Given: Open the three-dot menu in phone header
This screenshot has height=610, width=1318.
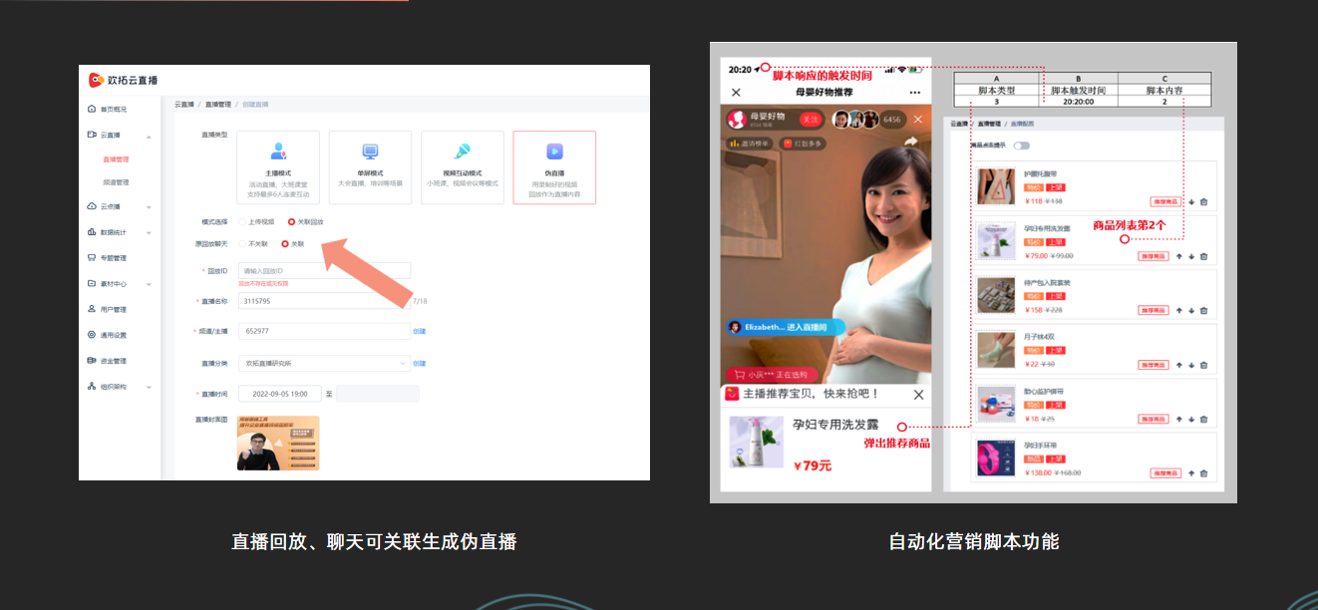Looking at the screenshot, I should [915, 93].
